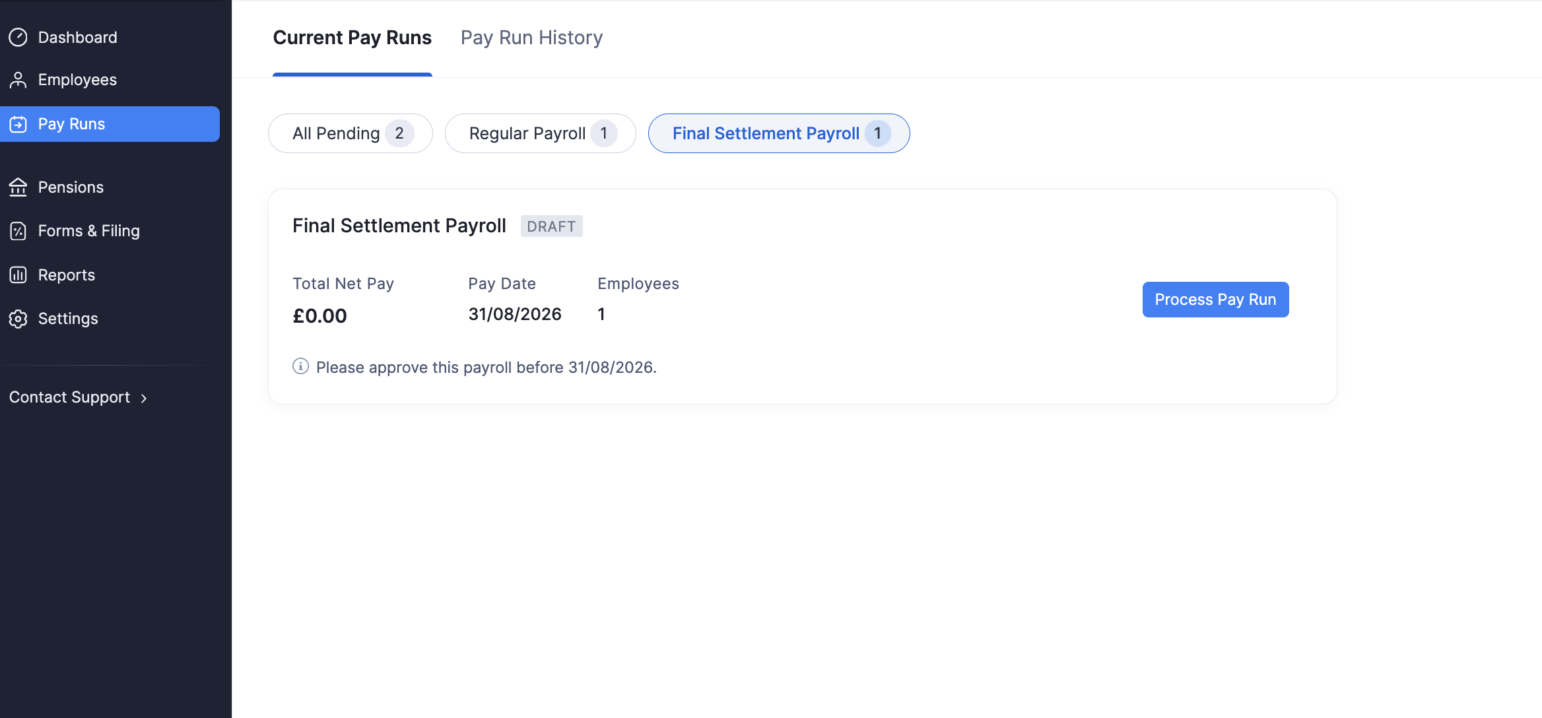Click the info icon beside the approval notice
Screen dimensions: 1542x718
[x=300, y=366]
